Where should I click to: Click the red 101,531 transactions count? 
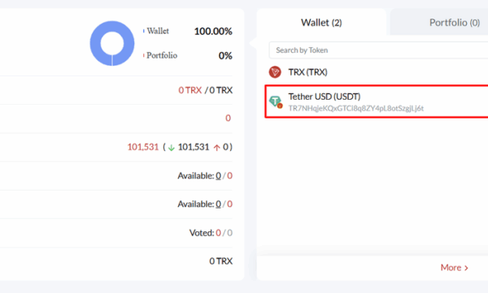[143, 147]
